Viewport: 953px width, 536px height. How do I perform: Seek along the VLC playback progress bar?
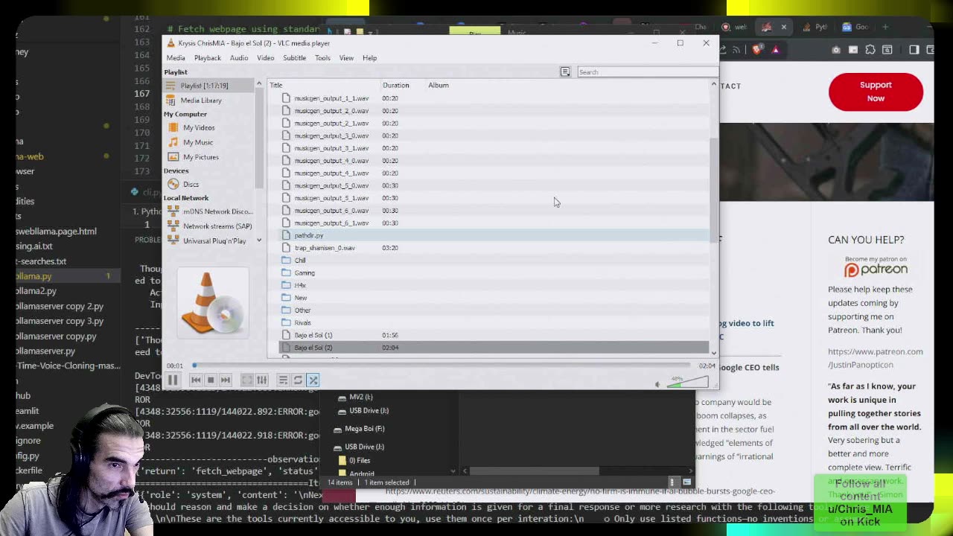(x=442, y=365)
